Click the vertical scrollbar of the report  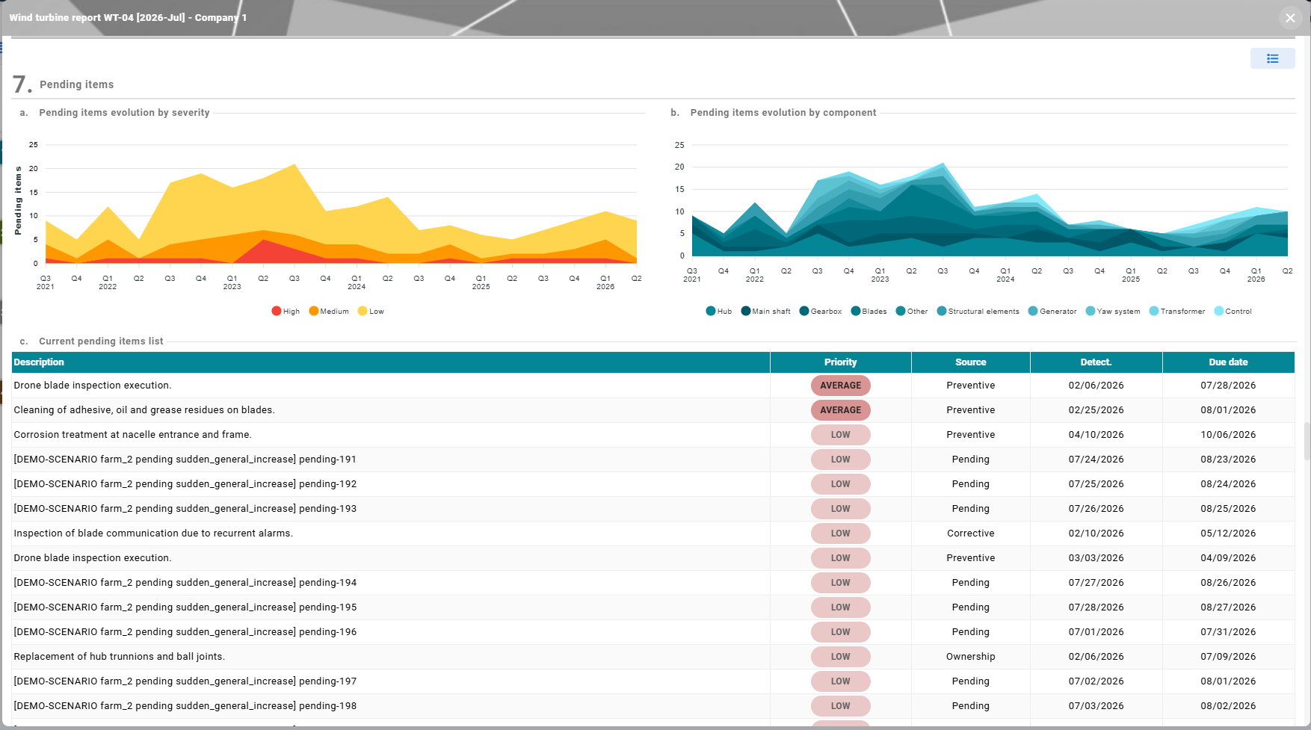1307,441
